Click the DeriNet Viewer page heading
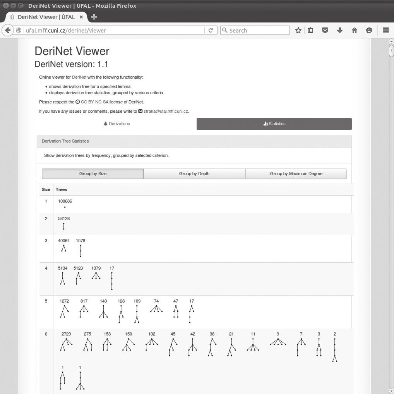The height and width of the screenshot is (394, 394). 72,51
